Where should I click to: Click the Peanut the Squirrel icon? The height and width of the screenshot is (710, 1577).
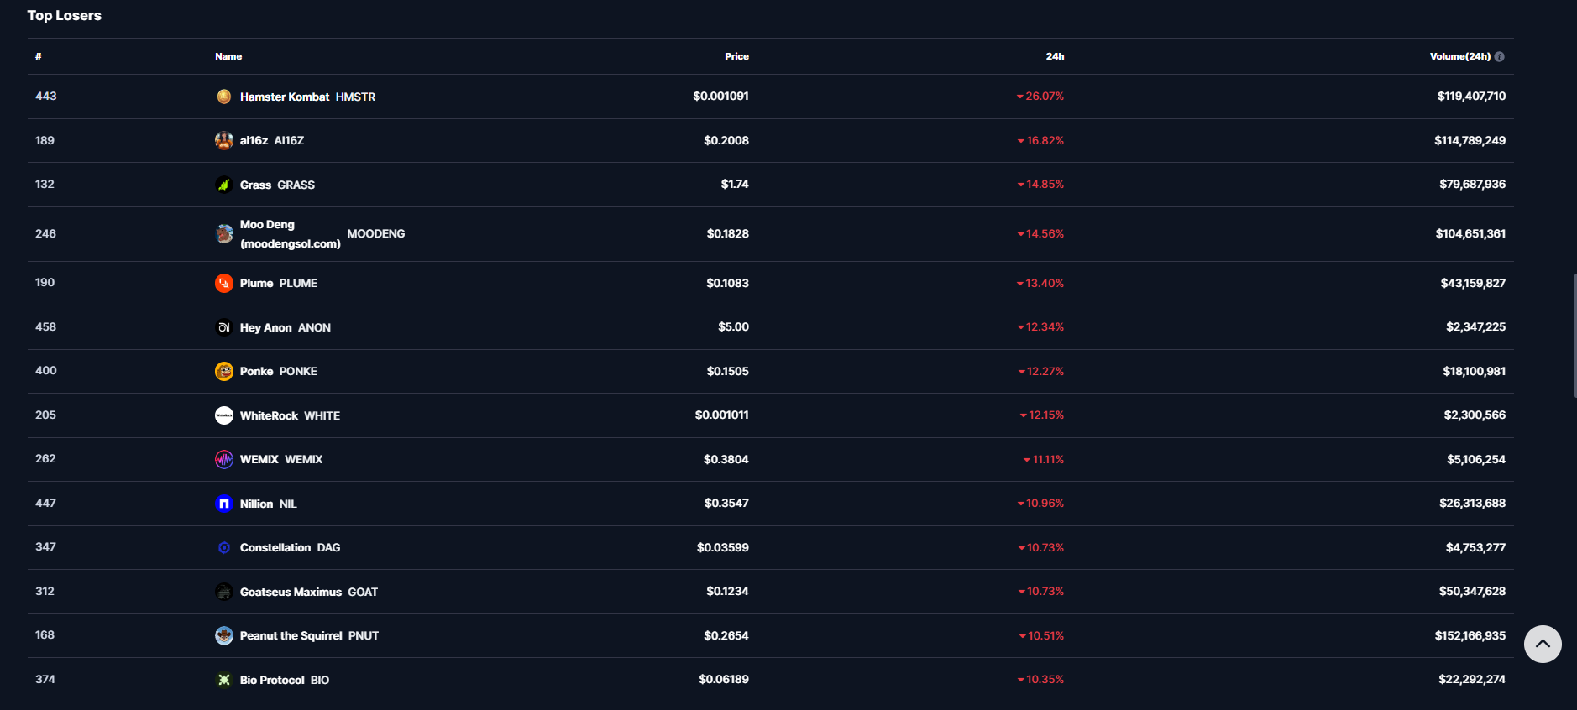point(223,635)
